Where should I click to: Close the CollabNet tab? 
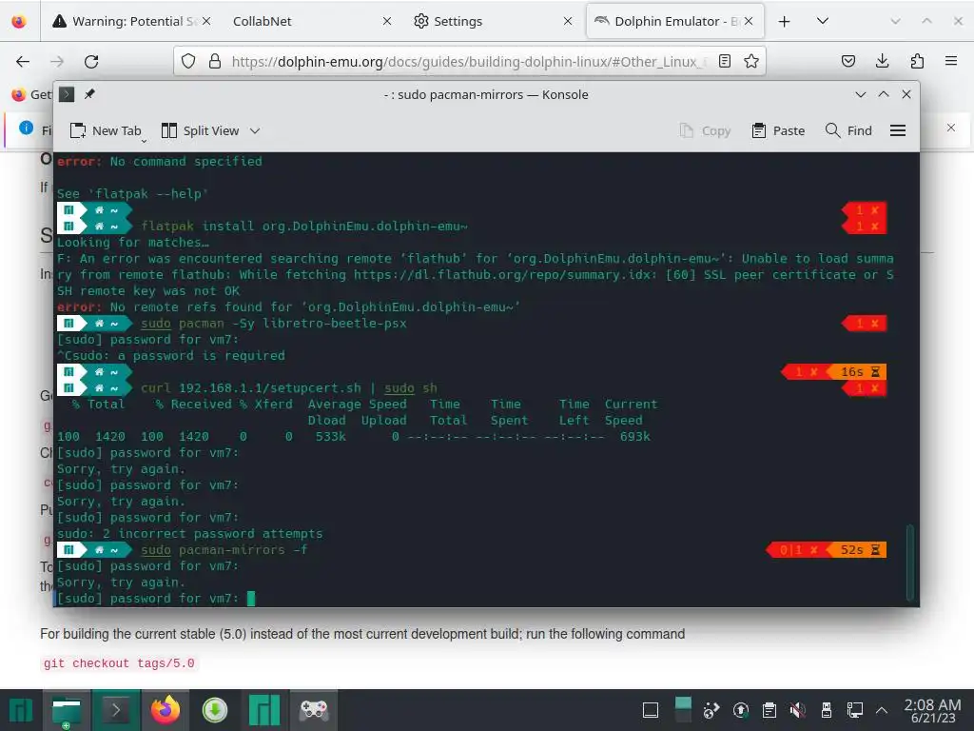pos(386,21)
